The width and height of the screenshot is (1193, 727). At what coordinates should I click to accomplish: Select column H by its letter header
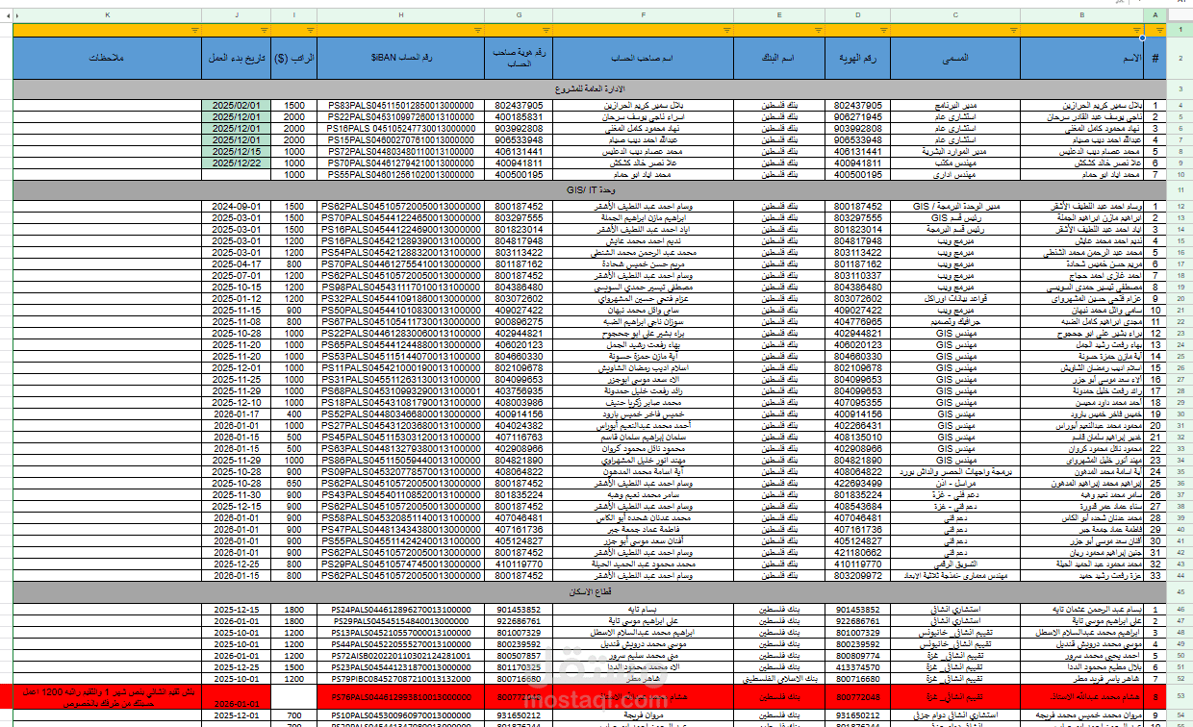[400, 14]
